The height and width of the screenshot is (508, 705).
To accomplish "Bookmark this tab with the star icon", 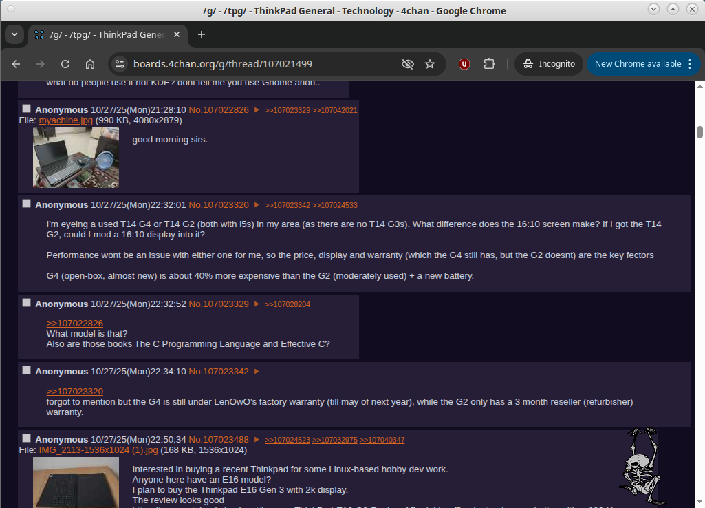I will tap(430, 64).
